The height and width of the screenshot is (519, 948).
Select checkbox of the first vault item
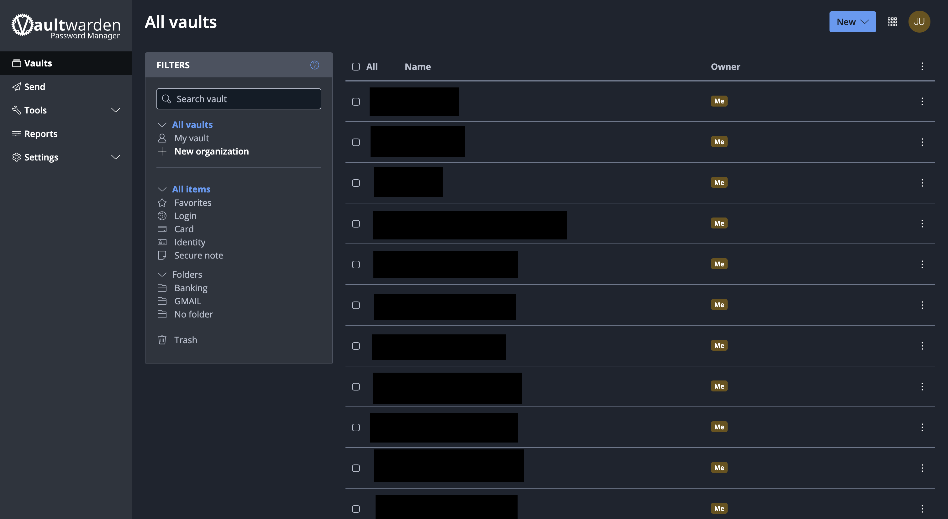click(356, 102)
